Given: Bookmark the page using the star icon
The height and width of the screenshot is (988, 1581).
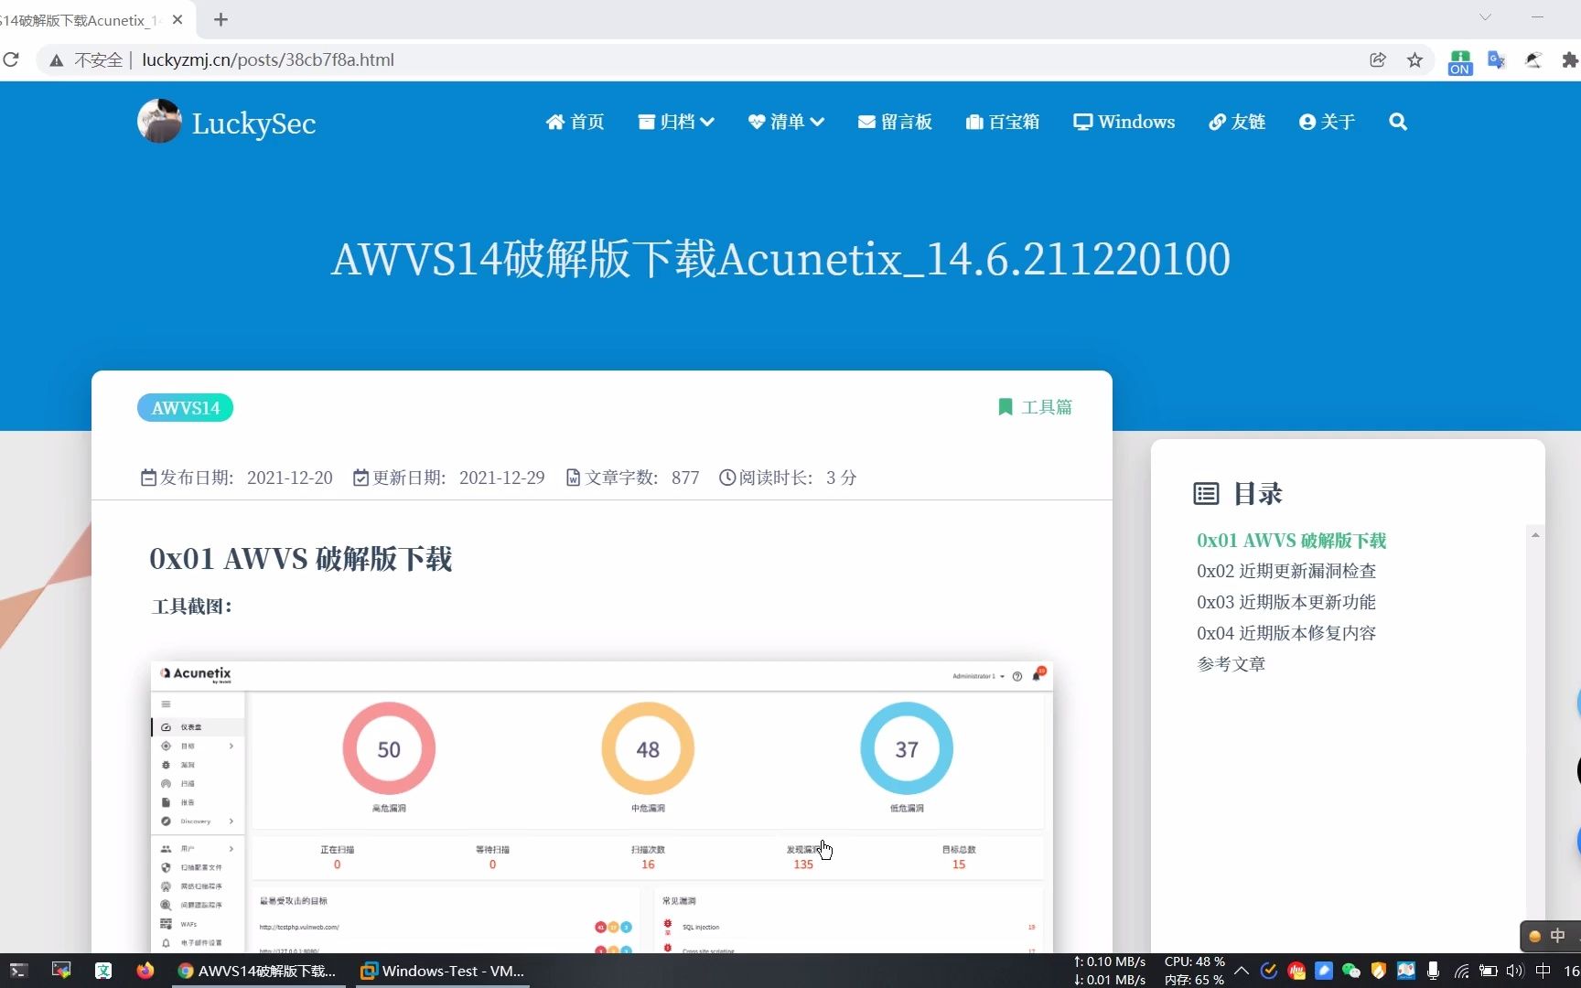Looking at the screenshot, I should (x=1414, y=59).
